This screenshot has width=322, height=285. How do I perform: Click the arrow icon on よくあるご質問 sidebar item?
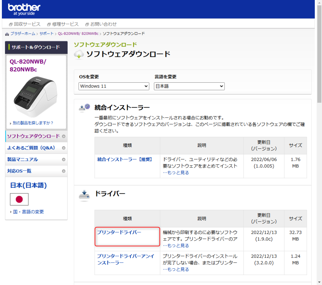tap(64, 148)
